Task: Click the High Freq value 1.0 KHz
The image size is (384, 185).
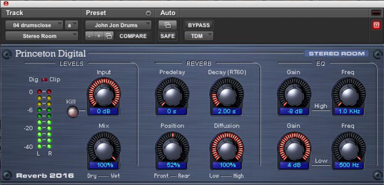Action: [349, 111]
